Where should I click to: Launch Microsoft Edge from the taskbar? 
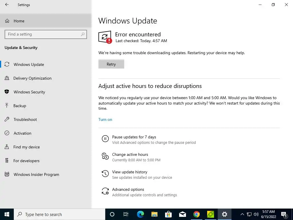pos(140,214)
